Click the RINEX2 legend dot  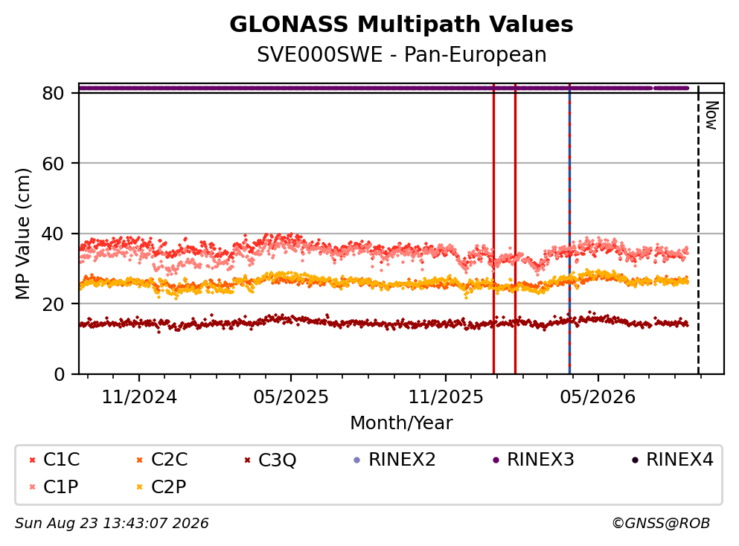coord(356,460)
